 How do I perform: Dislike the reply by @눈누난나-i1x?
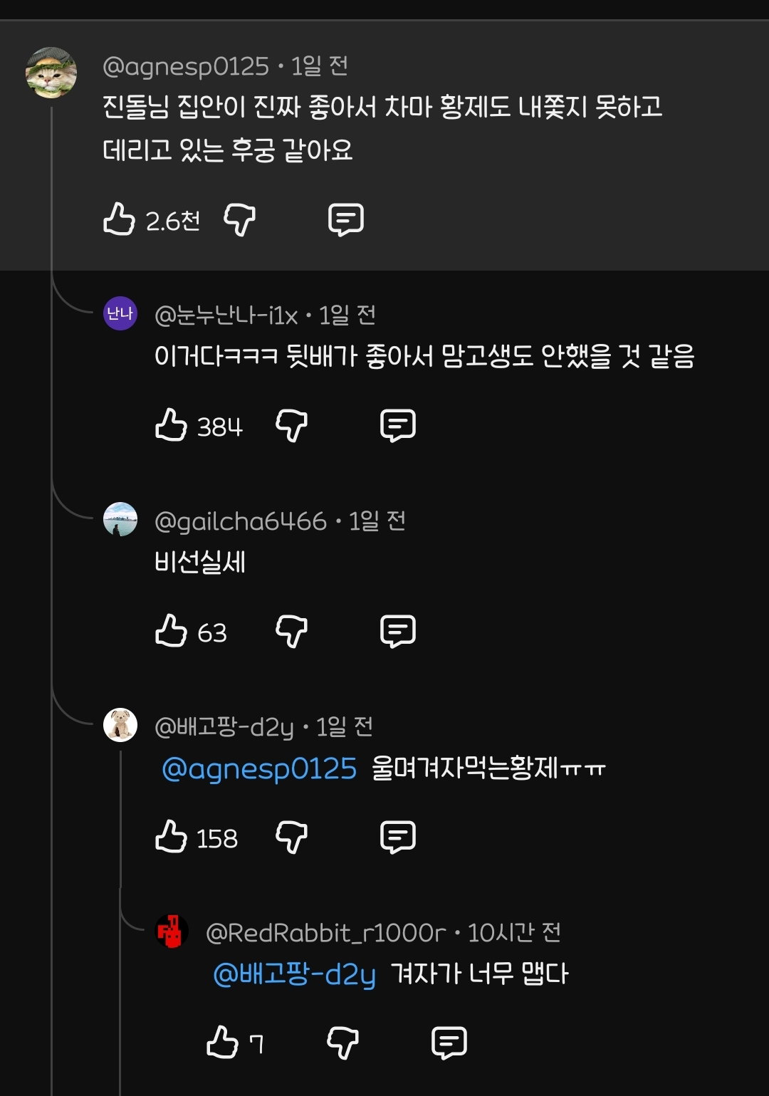291,425
